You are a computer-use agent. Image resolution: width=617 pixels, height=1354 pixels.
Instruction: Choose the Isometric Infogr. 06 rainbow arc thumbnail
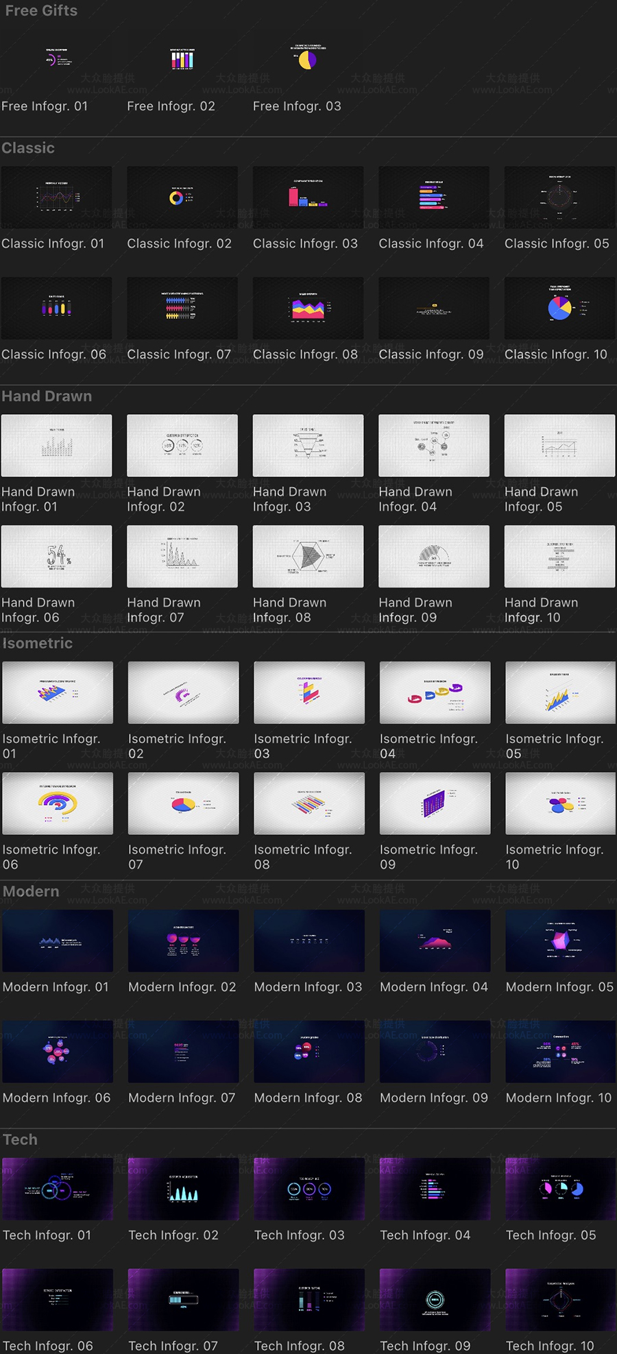(x=58, y=803)
